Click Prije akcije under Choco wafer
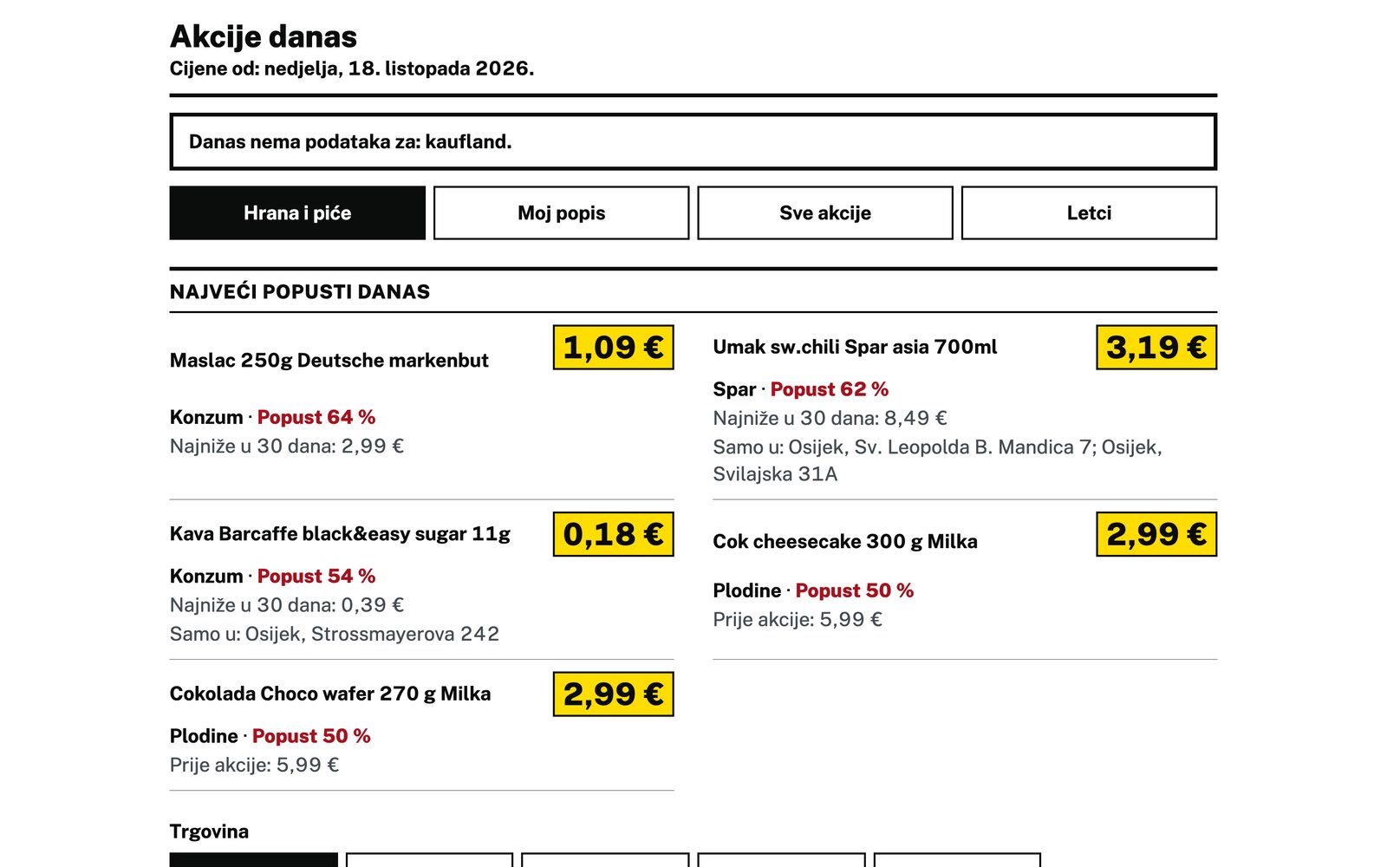This screenshot has height=867, width=1387. [x=254, y=765]
